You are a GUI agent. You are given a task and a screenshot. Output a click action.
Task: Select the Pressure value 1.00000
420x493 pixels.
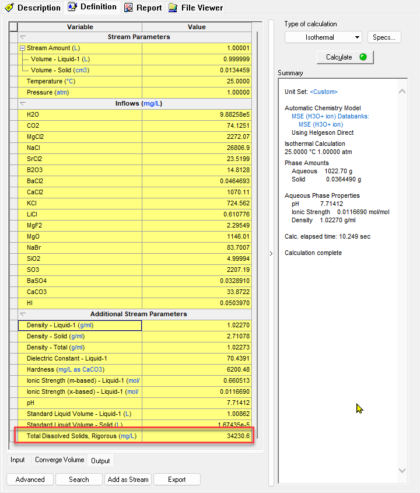coord(197,92)
